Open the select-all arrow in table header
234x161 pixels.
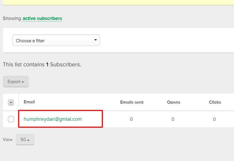pyautogui.click(x=11, y=102)
